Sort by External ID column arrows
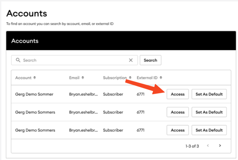Viewport: 238px width, 160px height. click(x=161, y=78)
